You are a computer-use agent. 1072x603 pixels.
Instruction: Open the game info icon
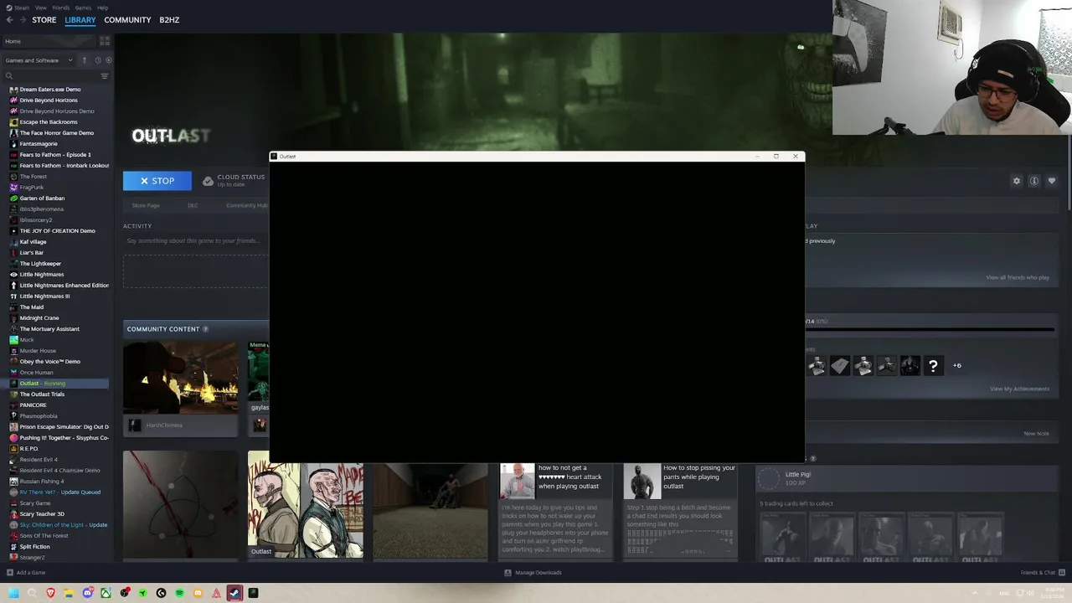point(1034,181)
